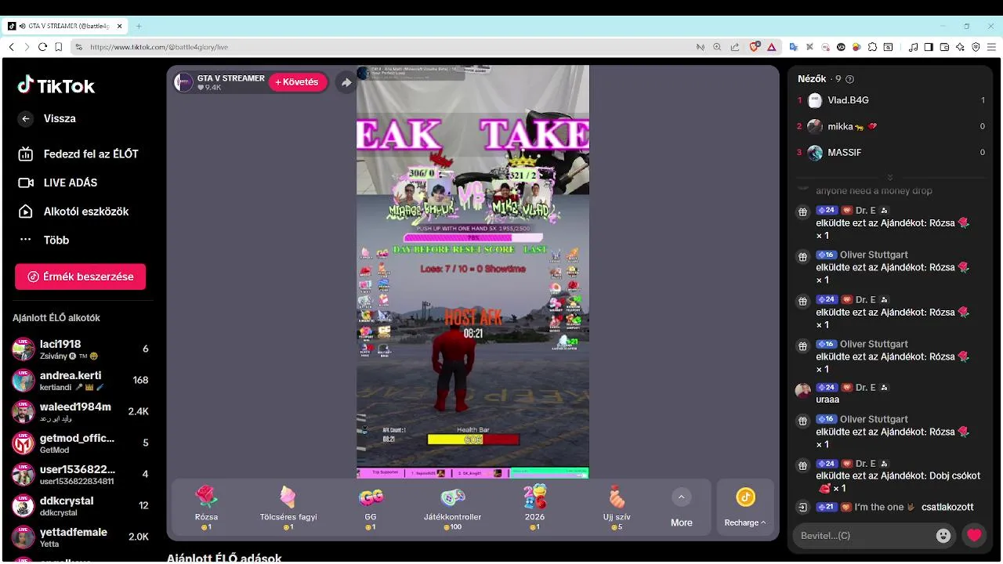Image resolution: width=1003 pixels, height=564 pixels.
Task: Click the Követés follow button
Action: click(x=299, y=82)
